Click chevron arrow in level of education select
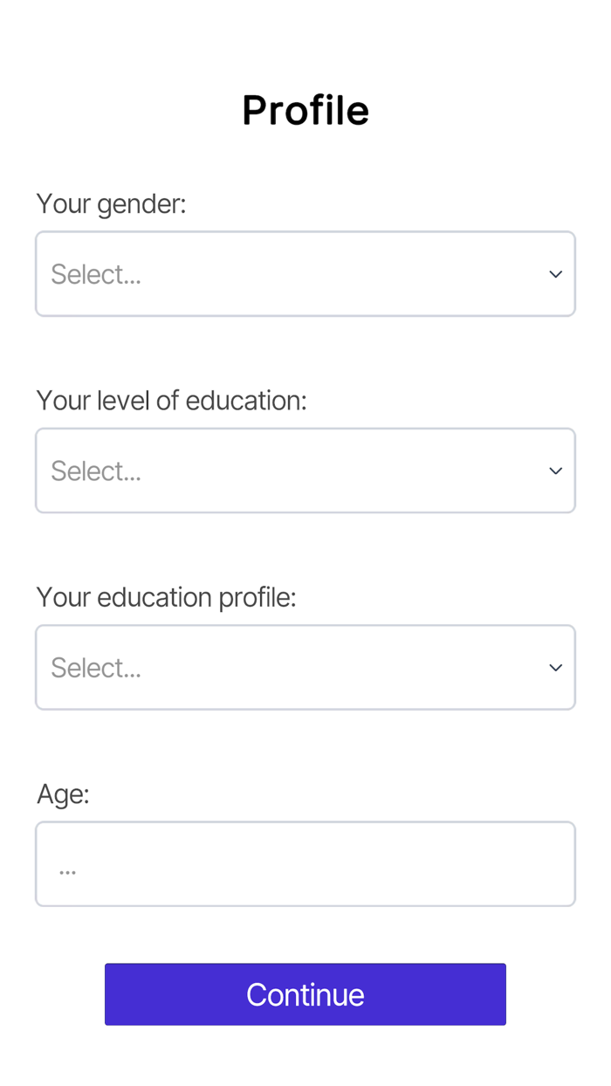 point(555,471)
